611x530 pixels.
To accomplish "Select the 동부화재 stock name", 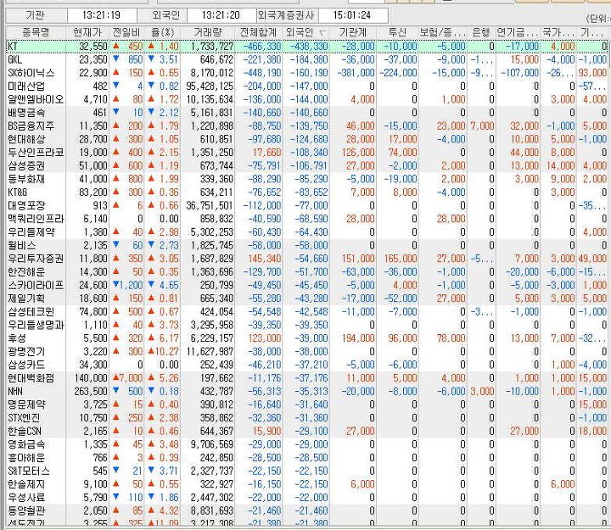I will pyautogui.click(x=26, y=179).
